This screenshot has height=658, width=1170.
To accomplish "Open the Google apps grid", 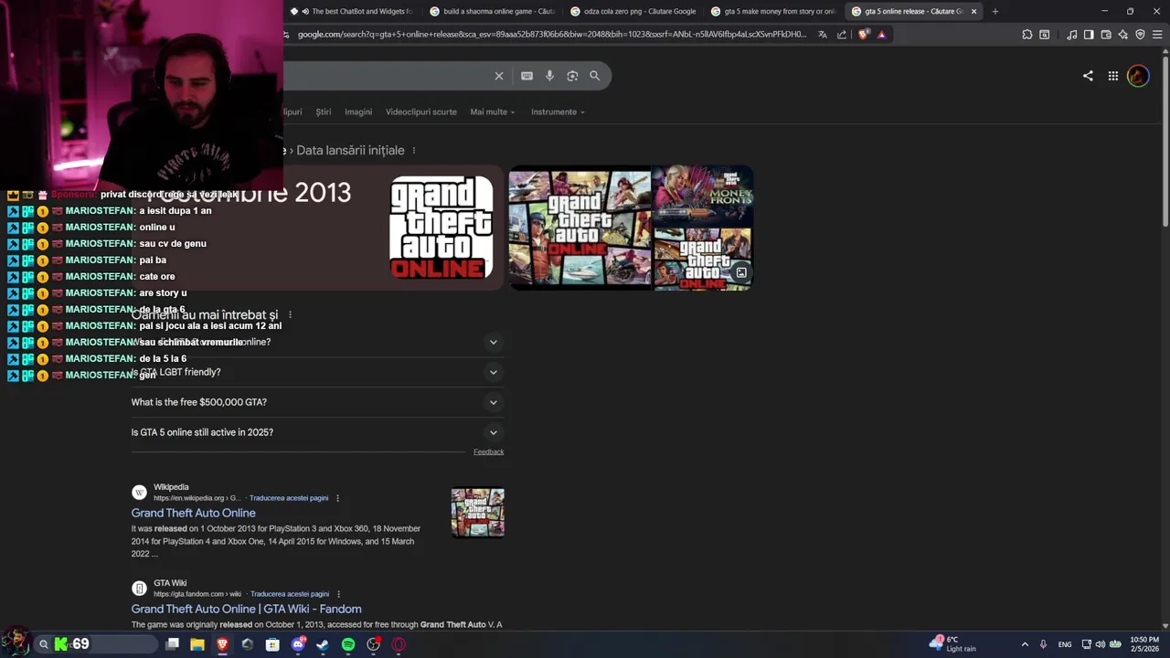I will coord(1113,76).
